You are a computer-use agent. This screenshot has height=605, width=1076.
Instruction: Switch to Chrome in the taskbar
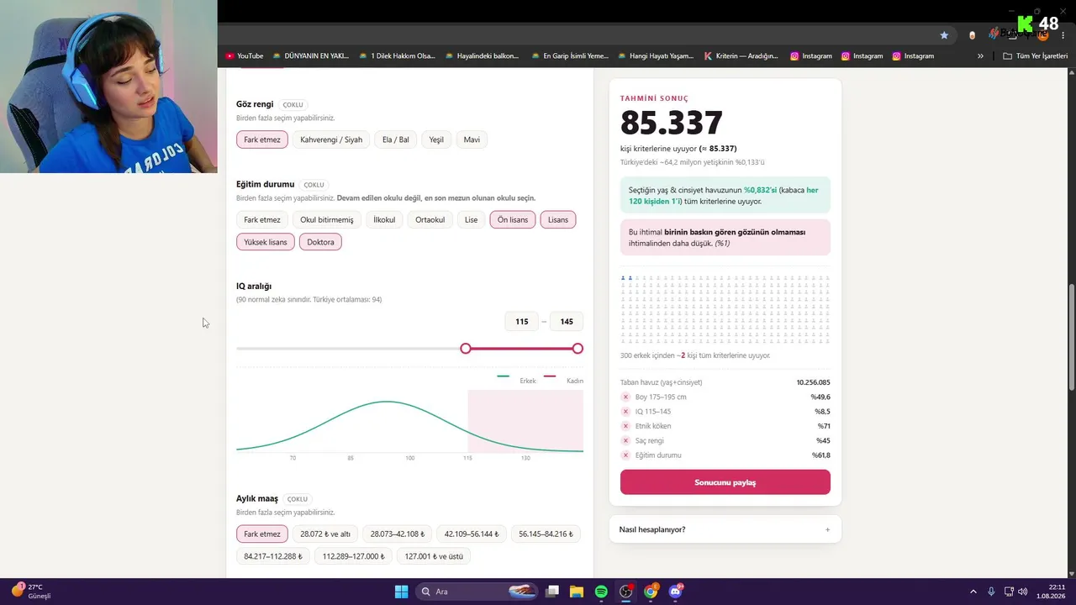pos(651,592)
